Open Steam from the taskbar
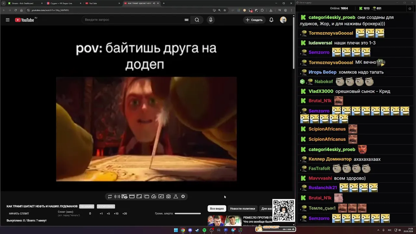 click(x=197, y=230)
